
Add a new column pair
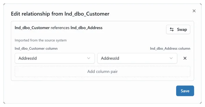(x=102, y=71)
